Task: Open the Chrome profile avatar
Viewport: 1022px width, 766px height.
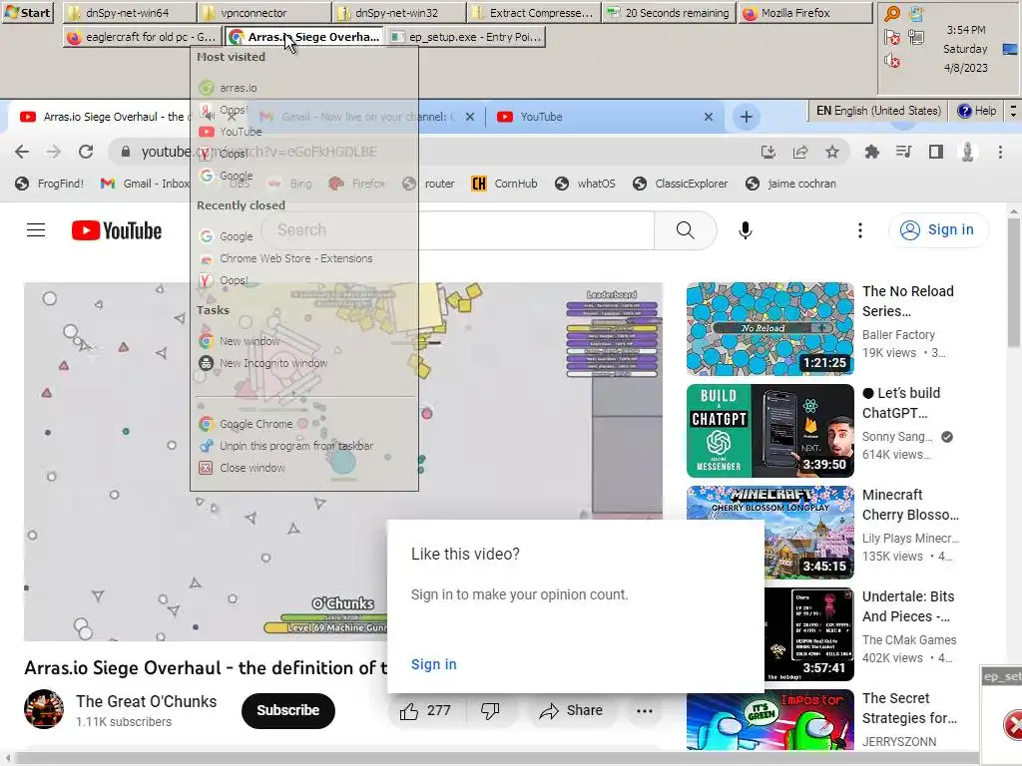Action: pyautogui.click(x=968, y=152)
